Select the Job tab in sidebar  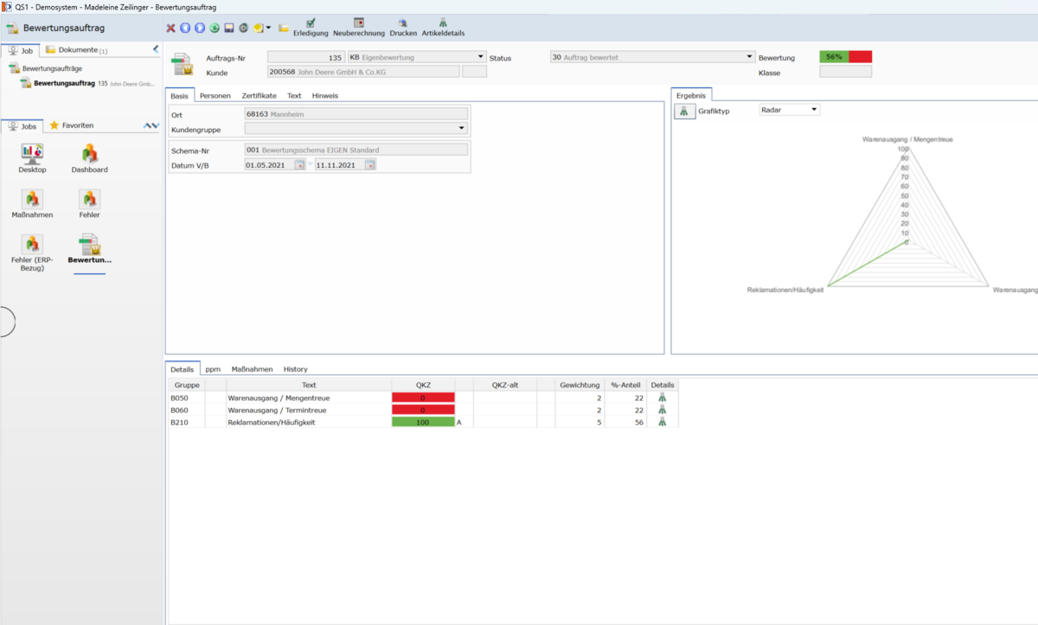[x=20, y=50]
